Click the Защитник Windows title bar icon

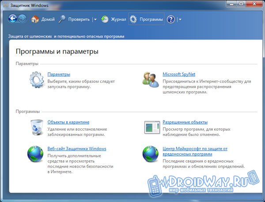tap(6, 5)
